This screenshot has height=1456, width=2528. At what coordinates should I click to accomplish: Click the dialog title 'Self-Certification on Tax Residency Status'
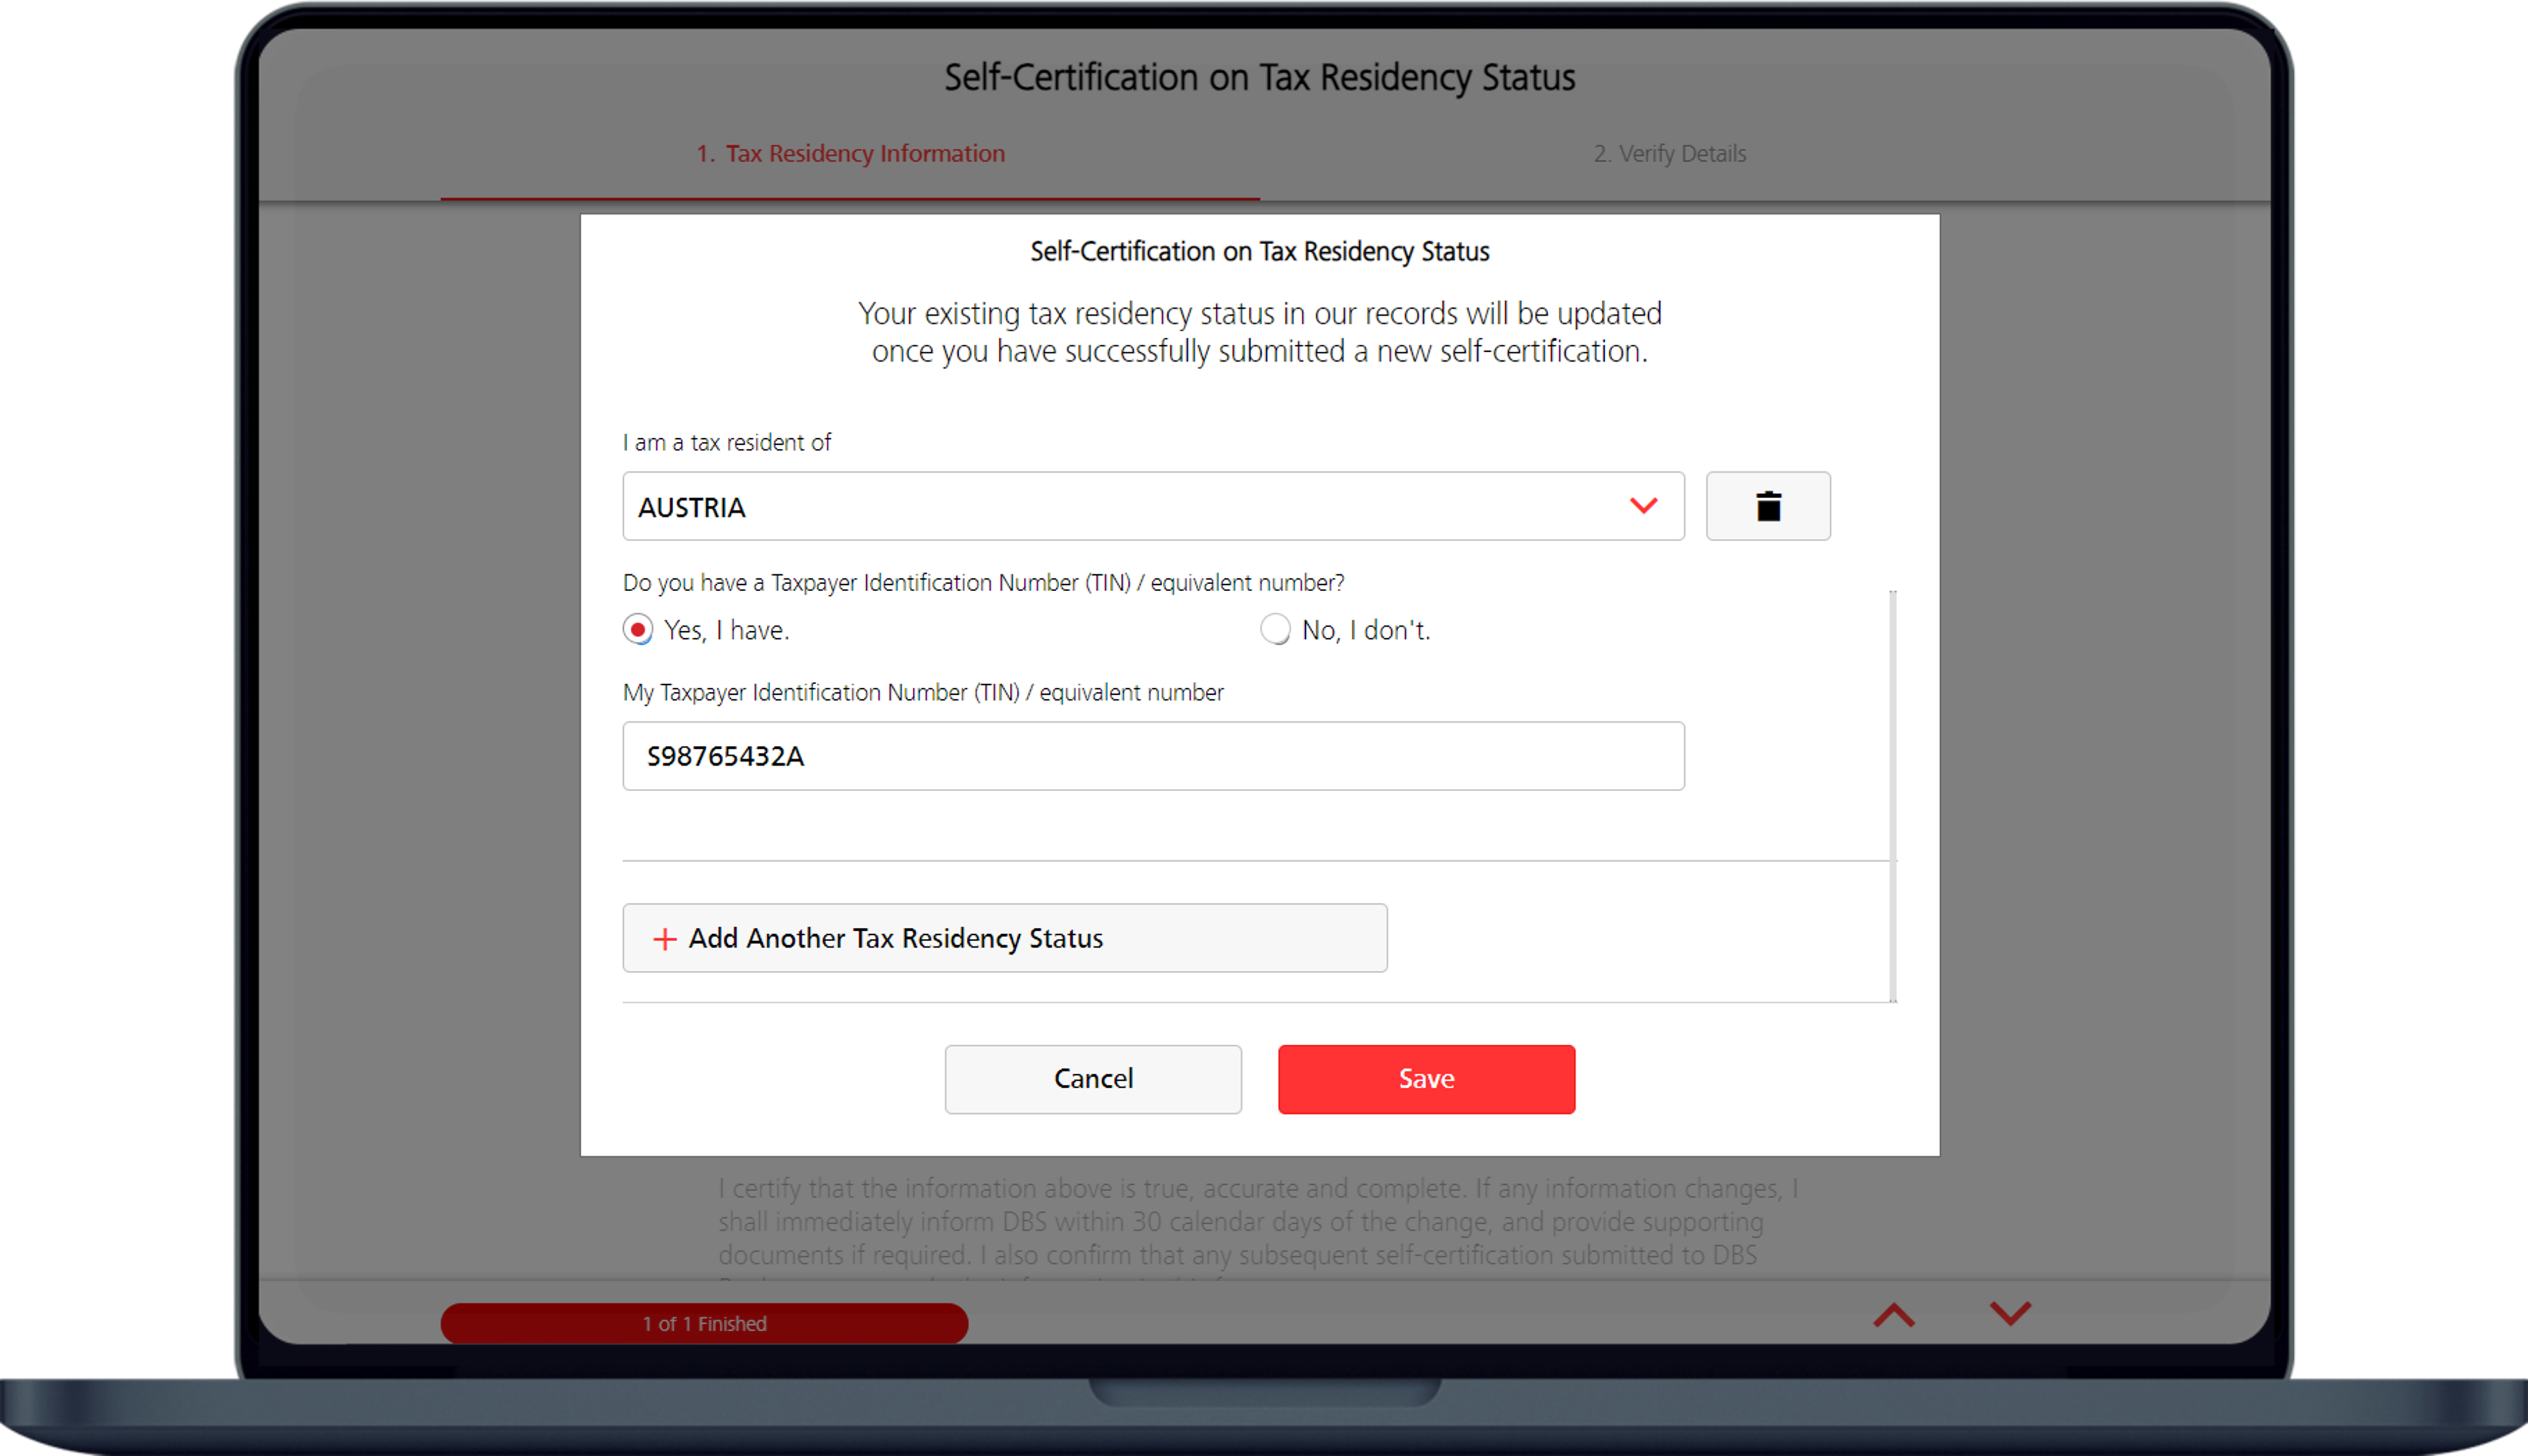click(x=1259, y=252)
